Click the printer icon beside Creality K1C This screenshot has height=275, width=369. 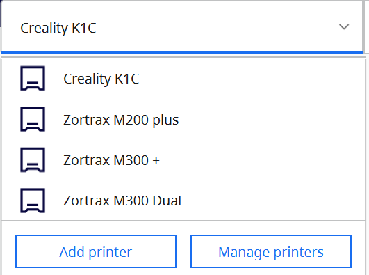tap(33, 79)
